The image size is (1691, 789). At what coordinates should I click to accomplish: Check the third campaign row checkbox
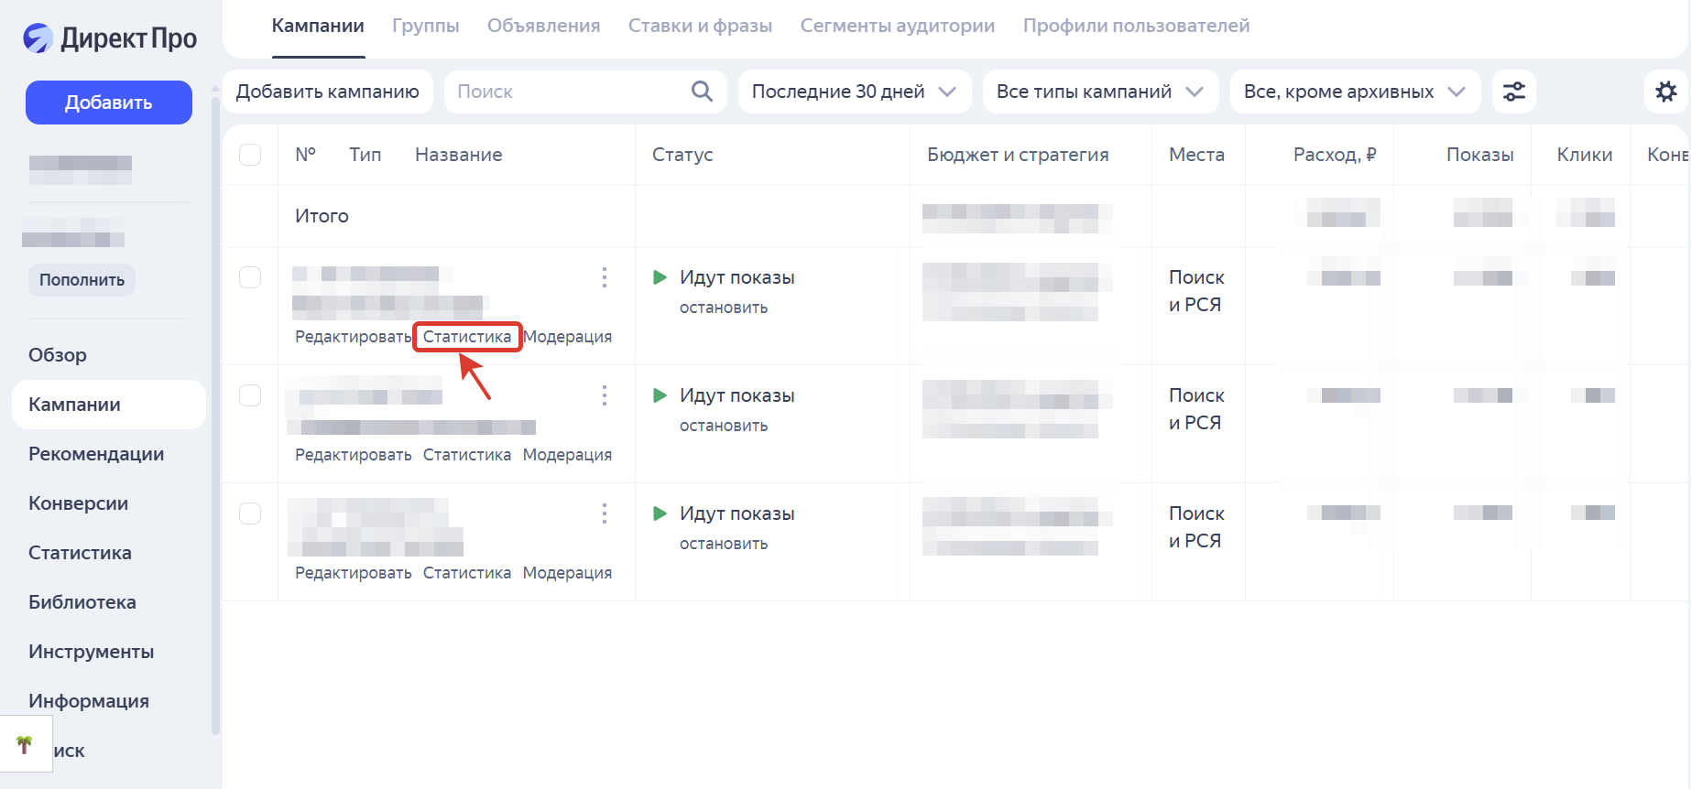(x=250, y=513)
